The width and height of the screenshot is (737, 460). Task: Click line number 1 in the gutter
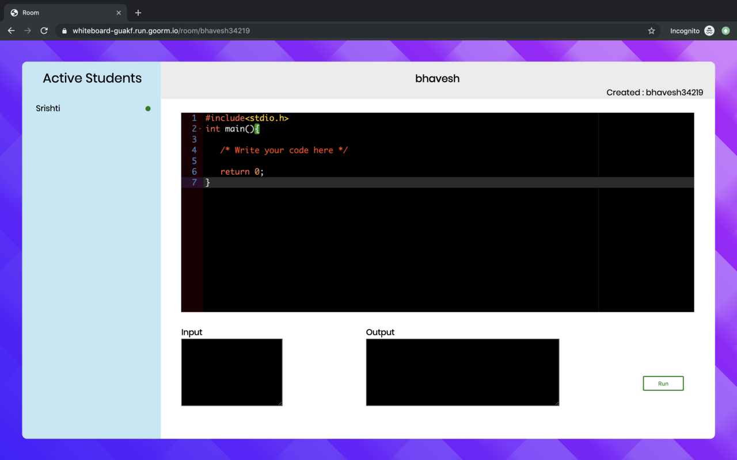coord(194,118)
